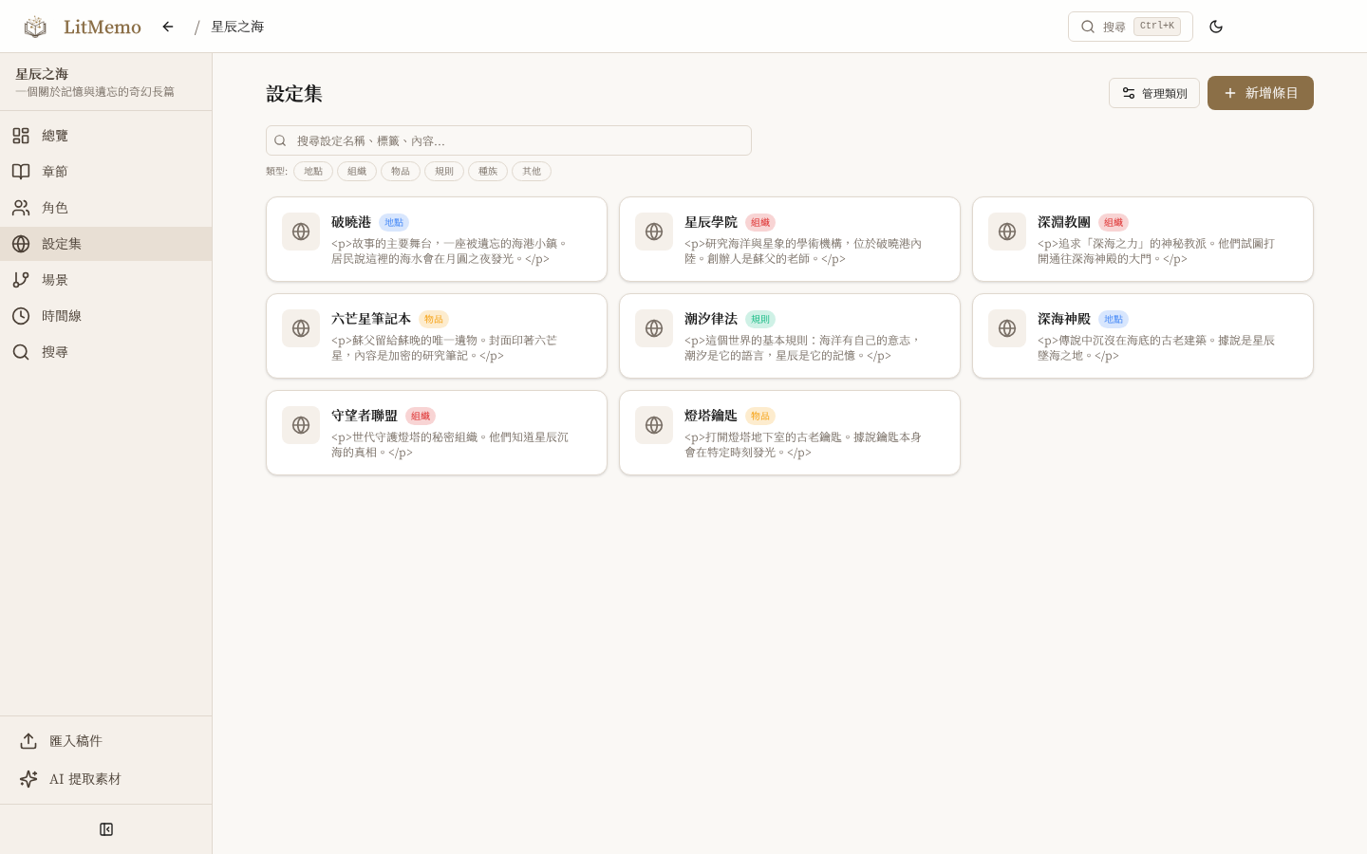
Task: Open 角色 from the sidebar
Action: click(21, 208)
